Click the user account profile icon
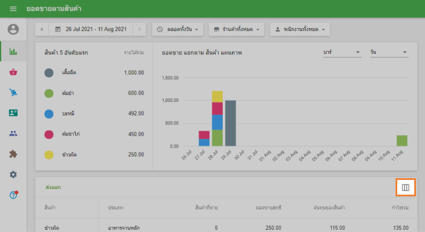This screenshot has width=425, height=232. pos(13,29)
